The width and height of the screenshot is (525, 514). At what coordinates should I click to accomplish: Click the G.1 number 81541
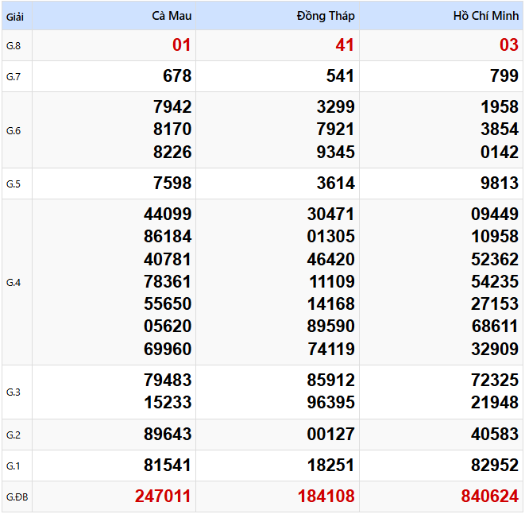[168, 465]
